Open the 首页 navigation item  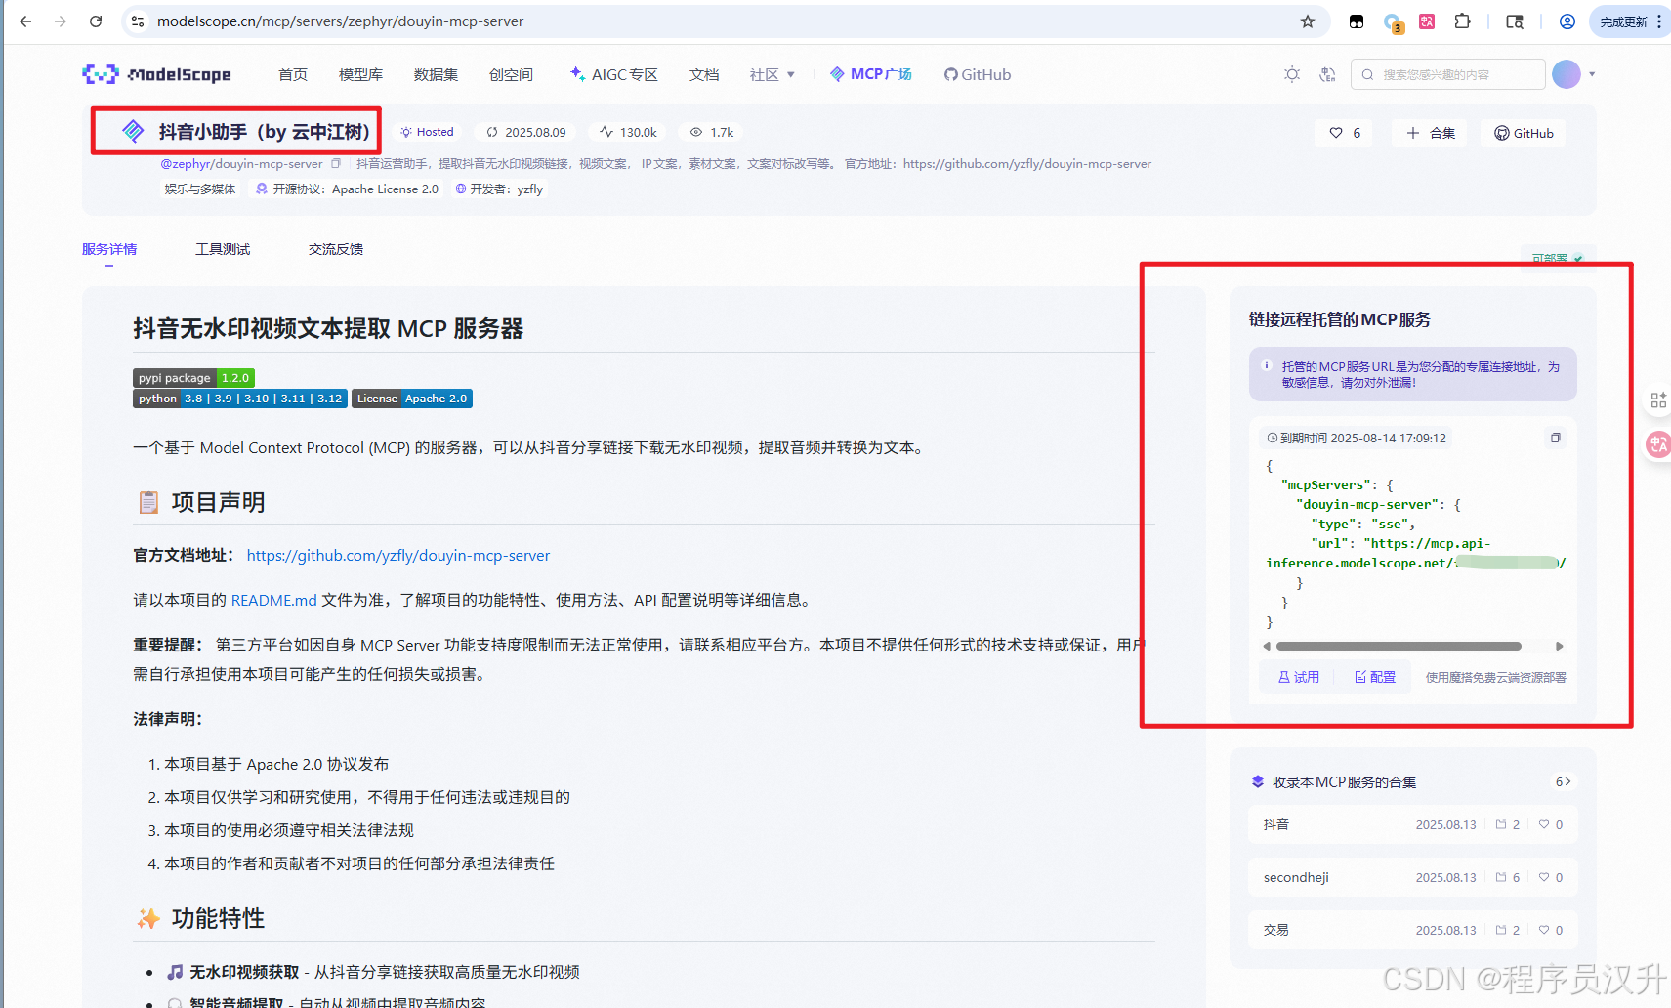tap(293, 74)
